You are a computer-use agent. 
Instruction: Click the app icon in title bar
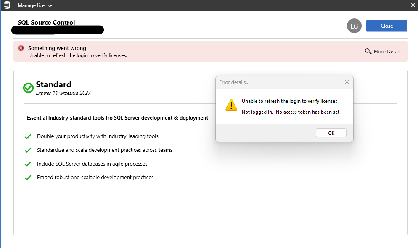[7, 5]
